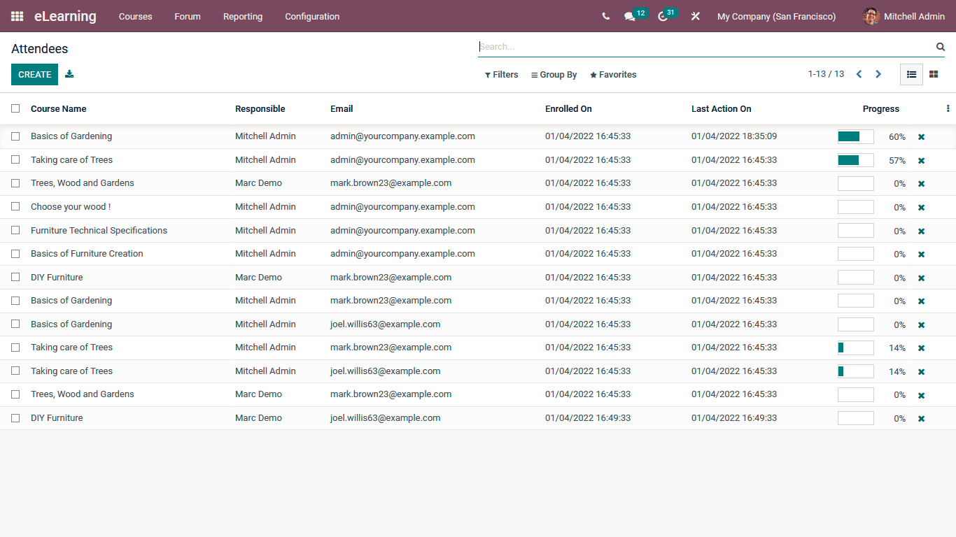The height and width of the screenshot is (537, 956).
Task: Check the Basics of Gardening row checkbox
Action: (15, 136)
